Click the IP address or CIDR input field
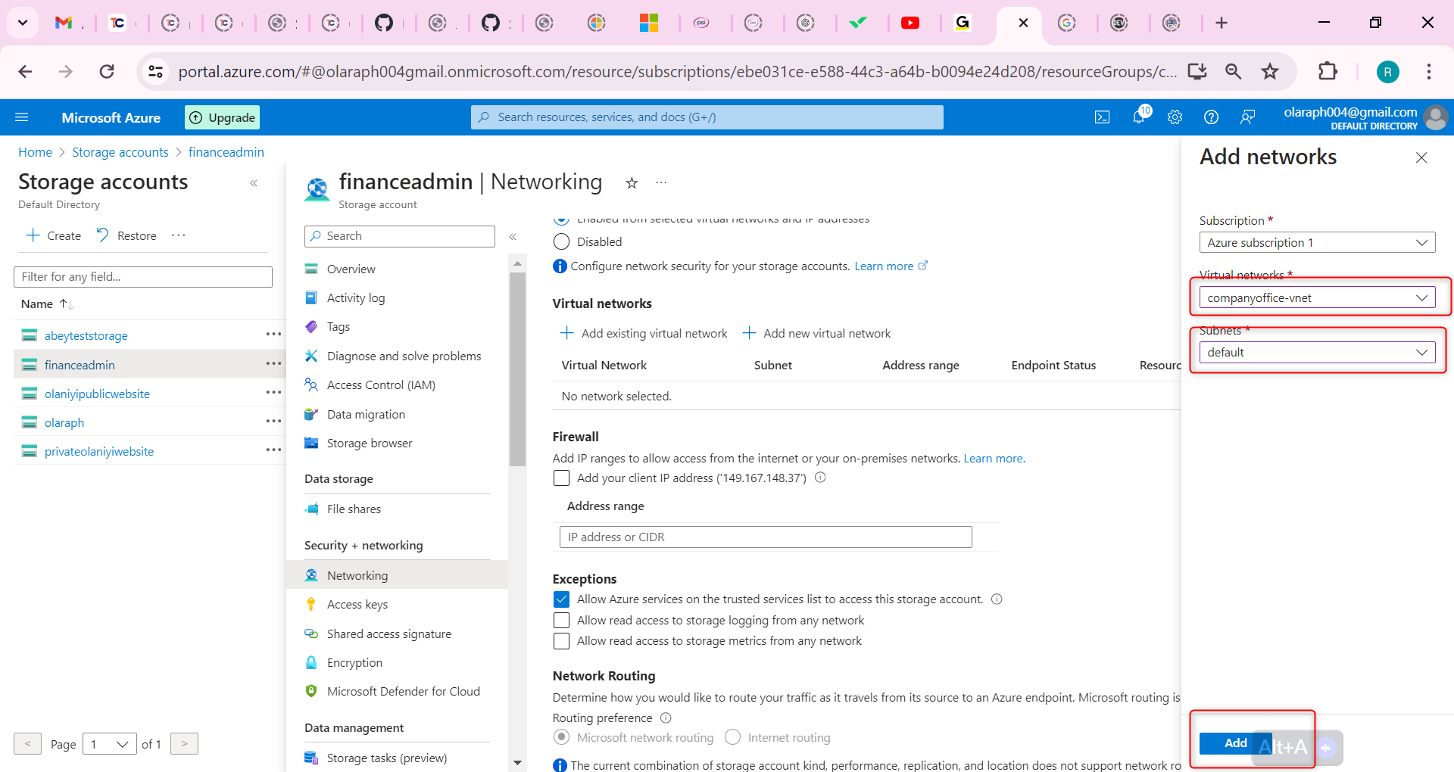The image size is (1454, 772). click(764, 537)
